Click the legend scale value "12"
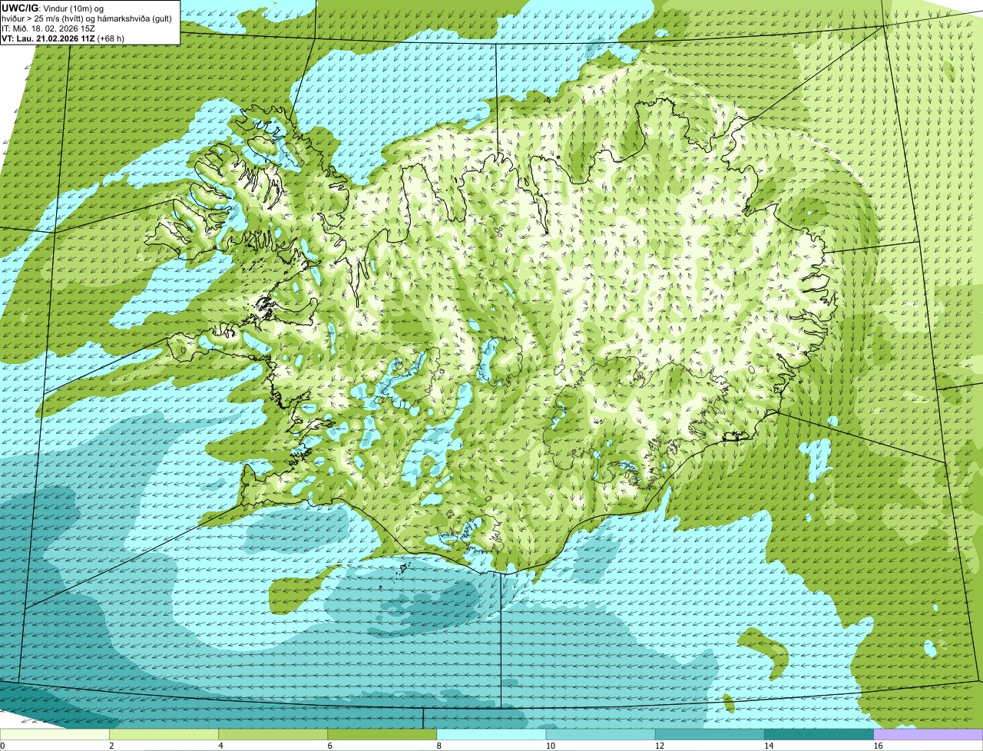This screenshot has width=983, height=751. click(658, 746)
